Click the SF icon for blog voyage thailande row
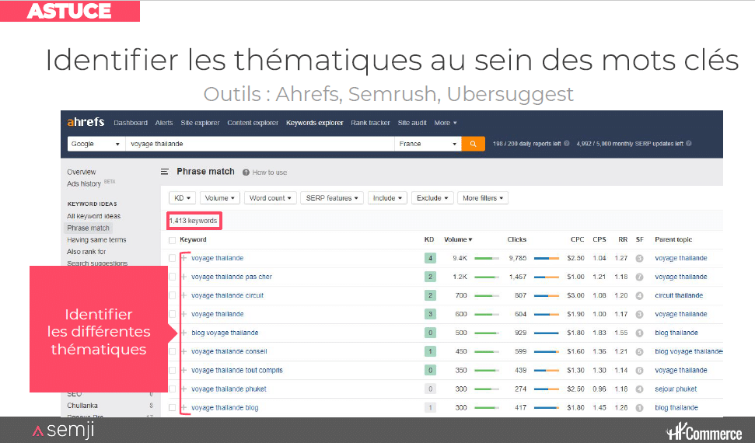Viewport: 755px width, 443px height. (x=639, y=333)
